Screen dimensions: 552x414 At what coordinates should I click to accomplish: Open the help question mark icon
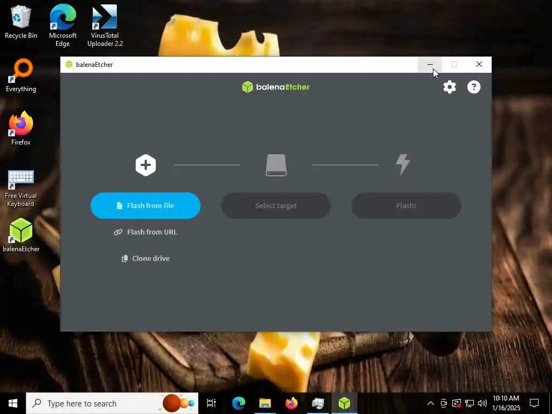474,87
